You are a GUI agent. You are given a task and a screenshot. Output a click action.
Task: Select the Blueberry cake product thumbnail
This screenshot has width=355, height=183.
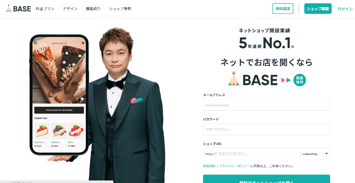[59, 131]
